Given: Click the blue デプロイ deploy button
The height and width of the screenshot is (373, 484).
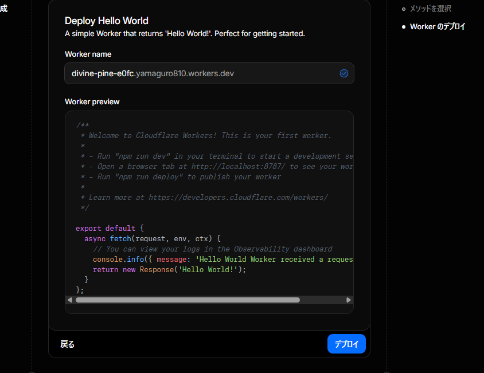Looking at the screenshot, I should 346,344.
